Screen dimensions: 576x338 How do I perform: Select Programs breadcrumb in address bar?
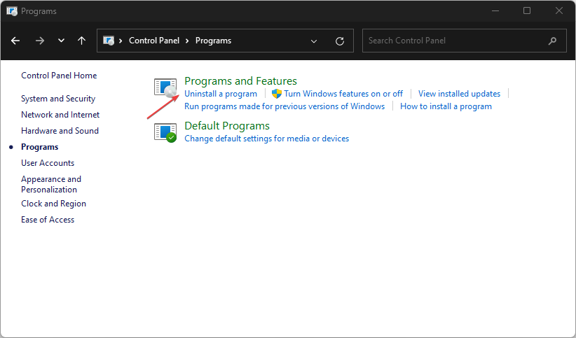pos(213,41)
